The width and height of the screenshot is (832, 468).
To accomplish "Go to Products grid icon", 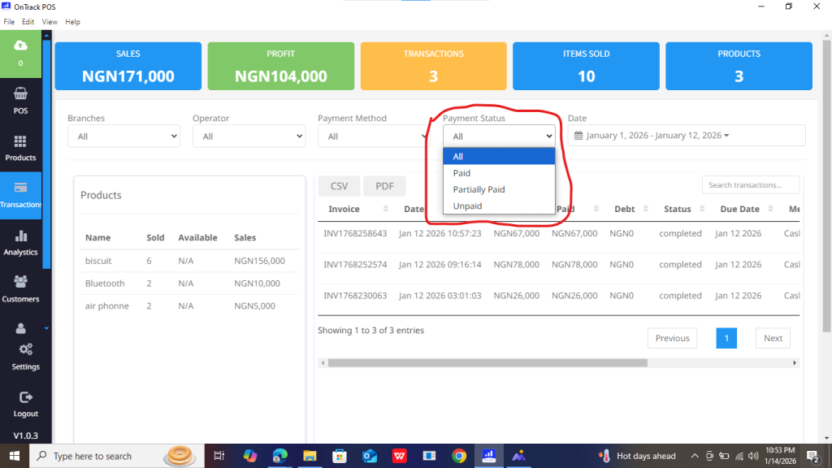I will [x=20, y=142].
